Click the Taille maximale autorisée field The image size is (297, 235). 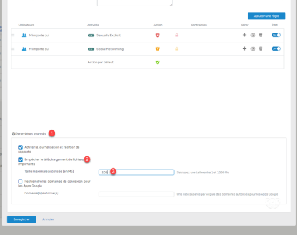(x=136, y=172)
